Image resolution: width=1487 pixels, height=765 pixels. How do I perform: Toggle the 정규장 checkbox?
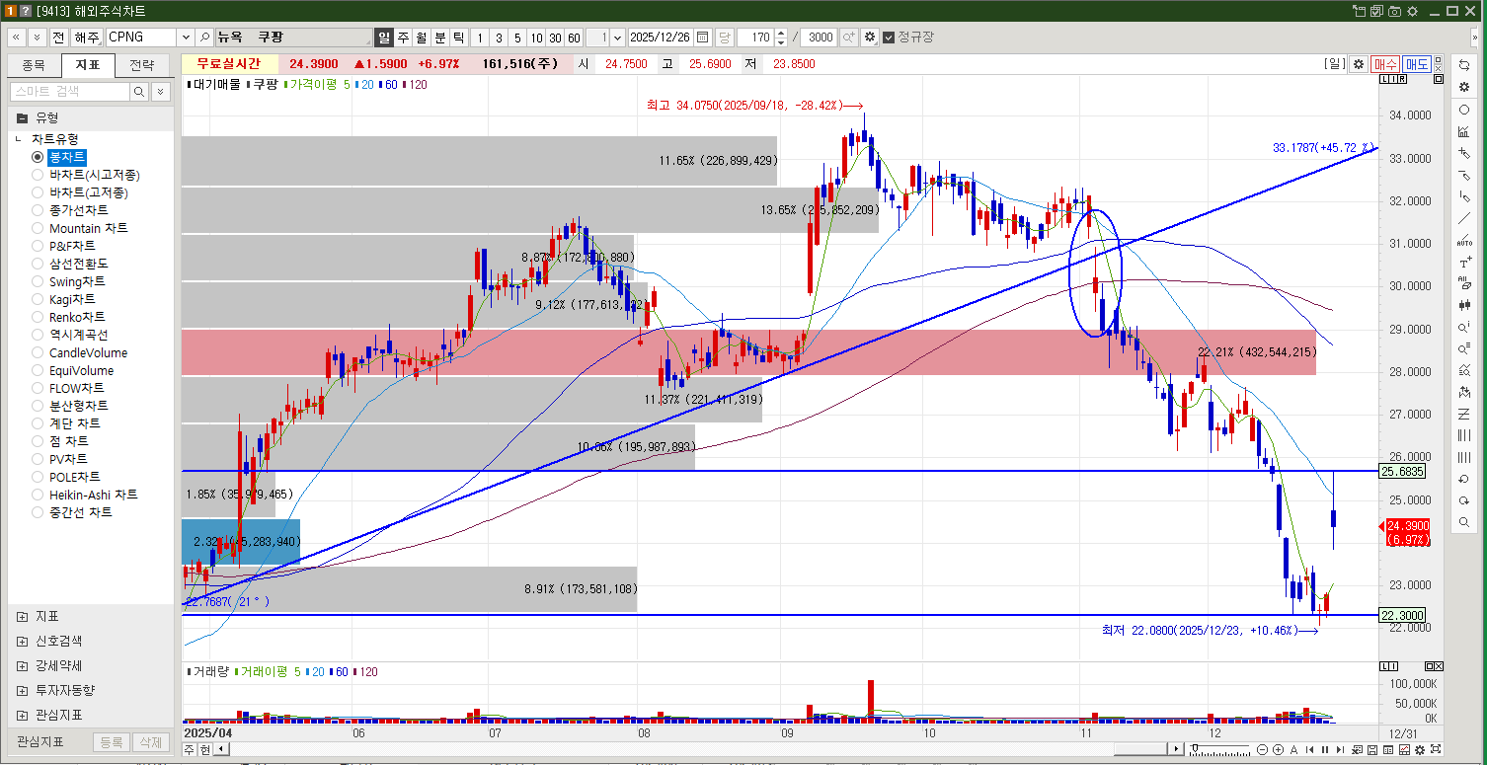(x=889, y=37)
